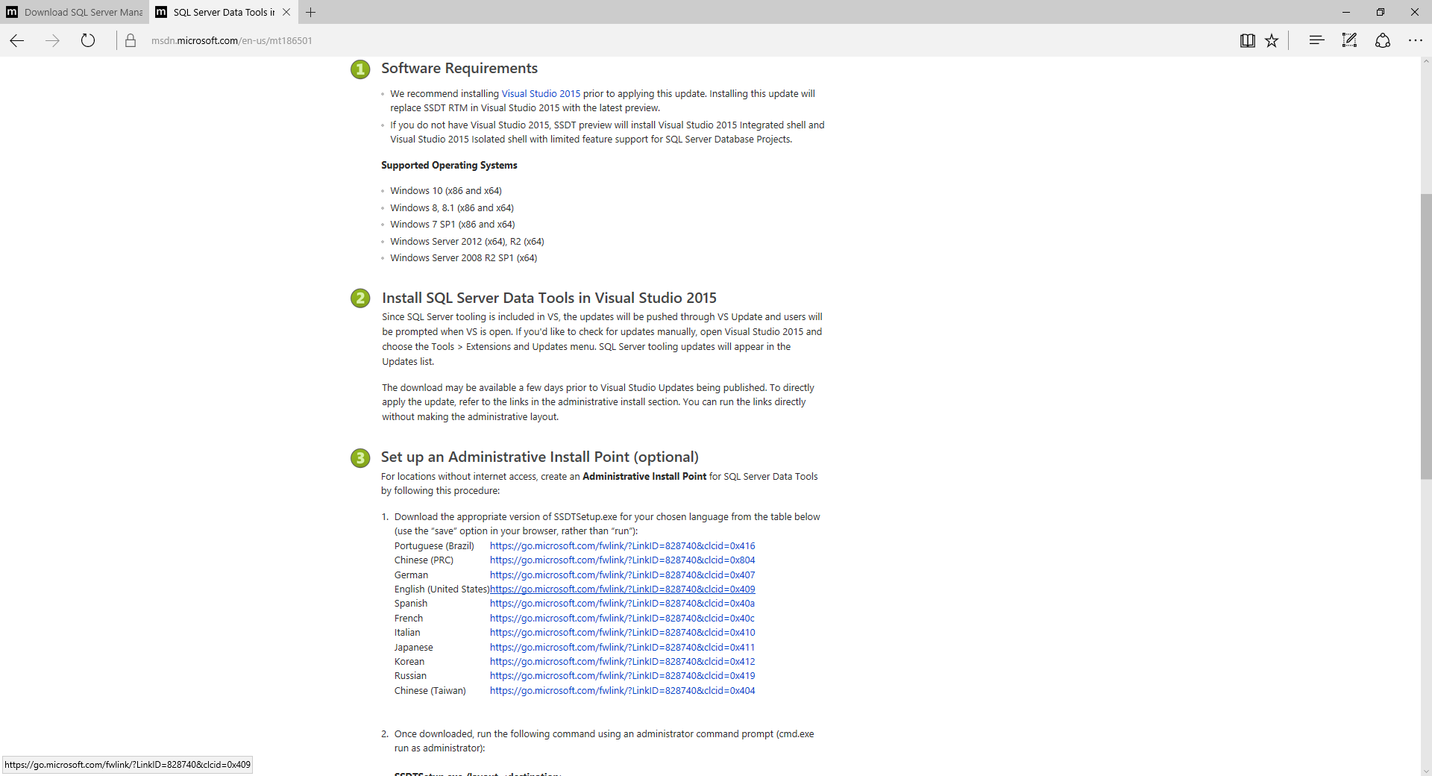Close the SQL Server Data Tools tab
The width and height of the screenshot is (1432, 776).
tap(286, 12)
